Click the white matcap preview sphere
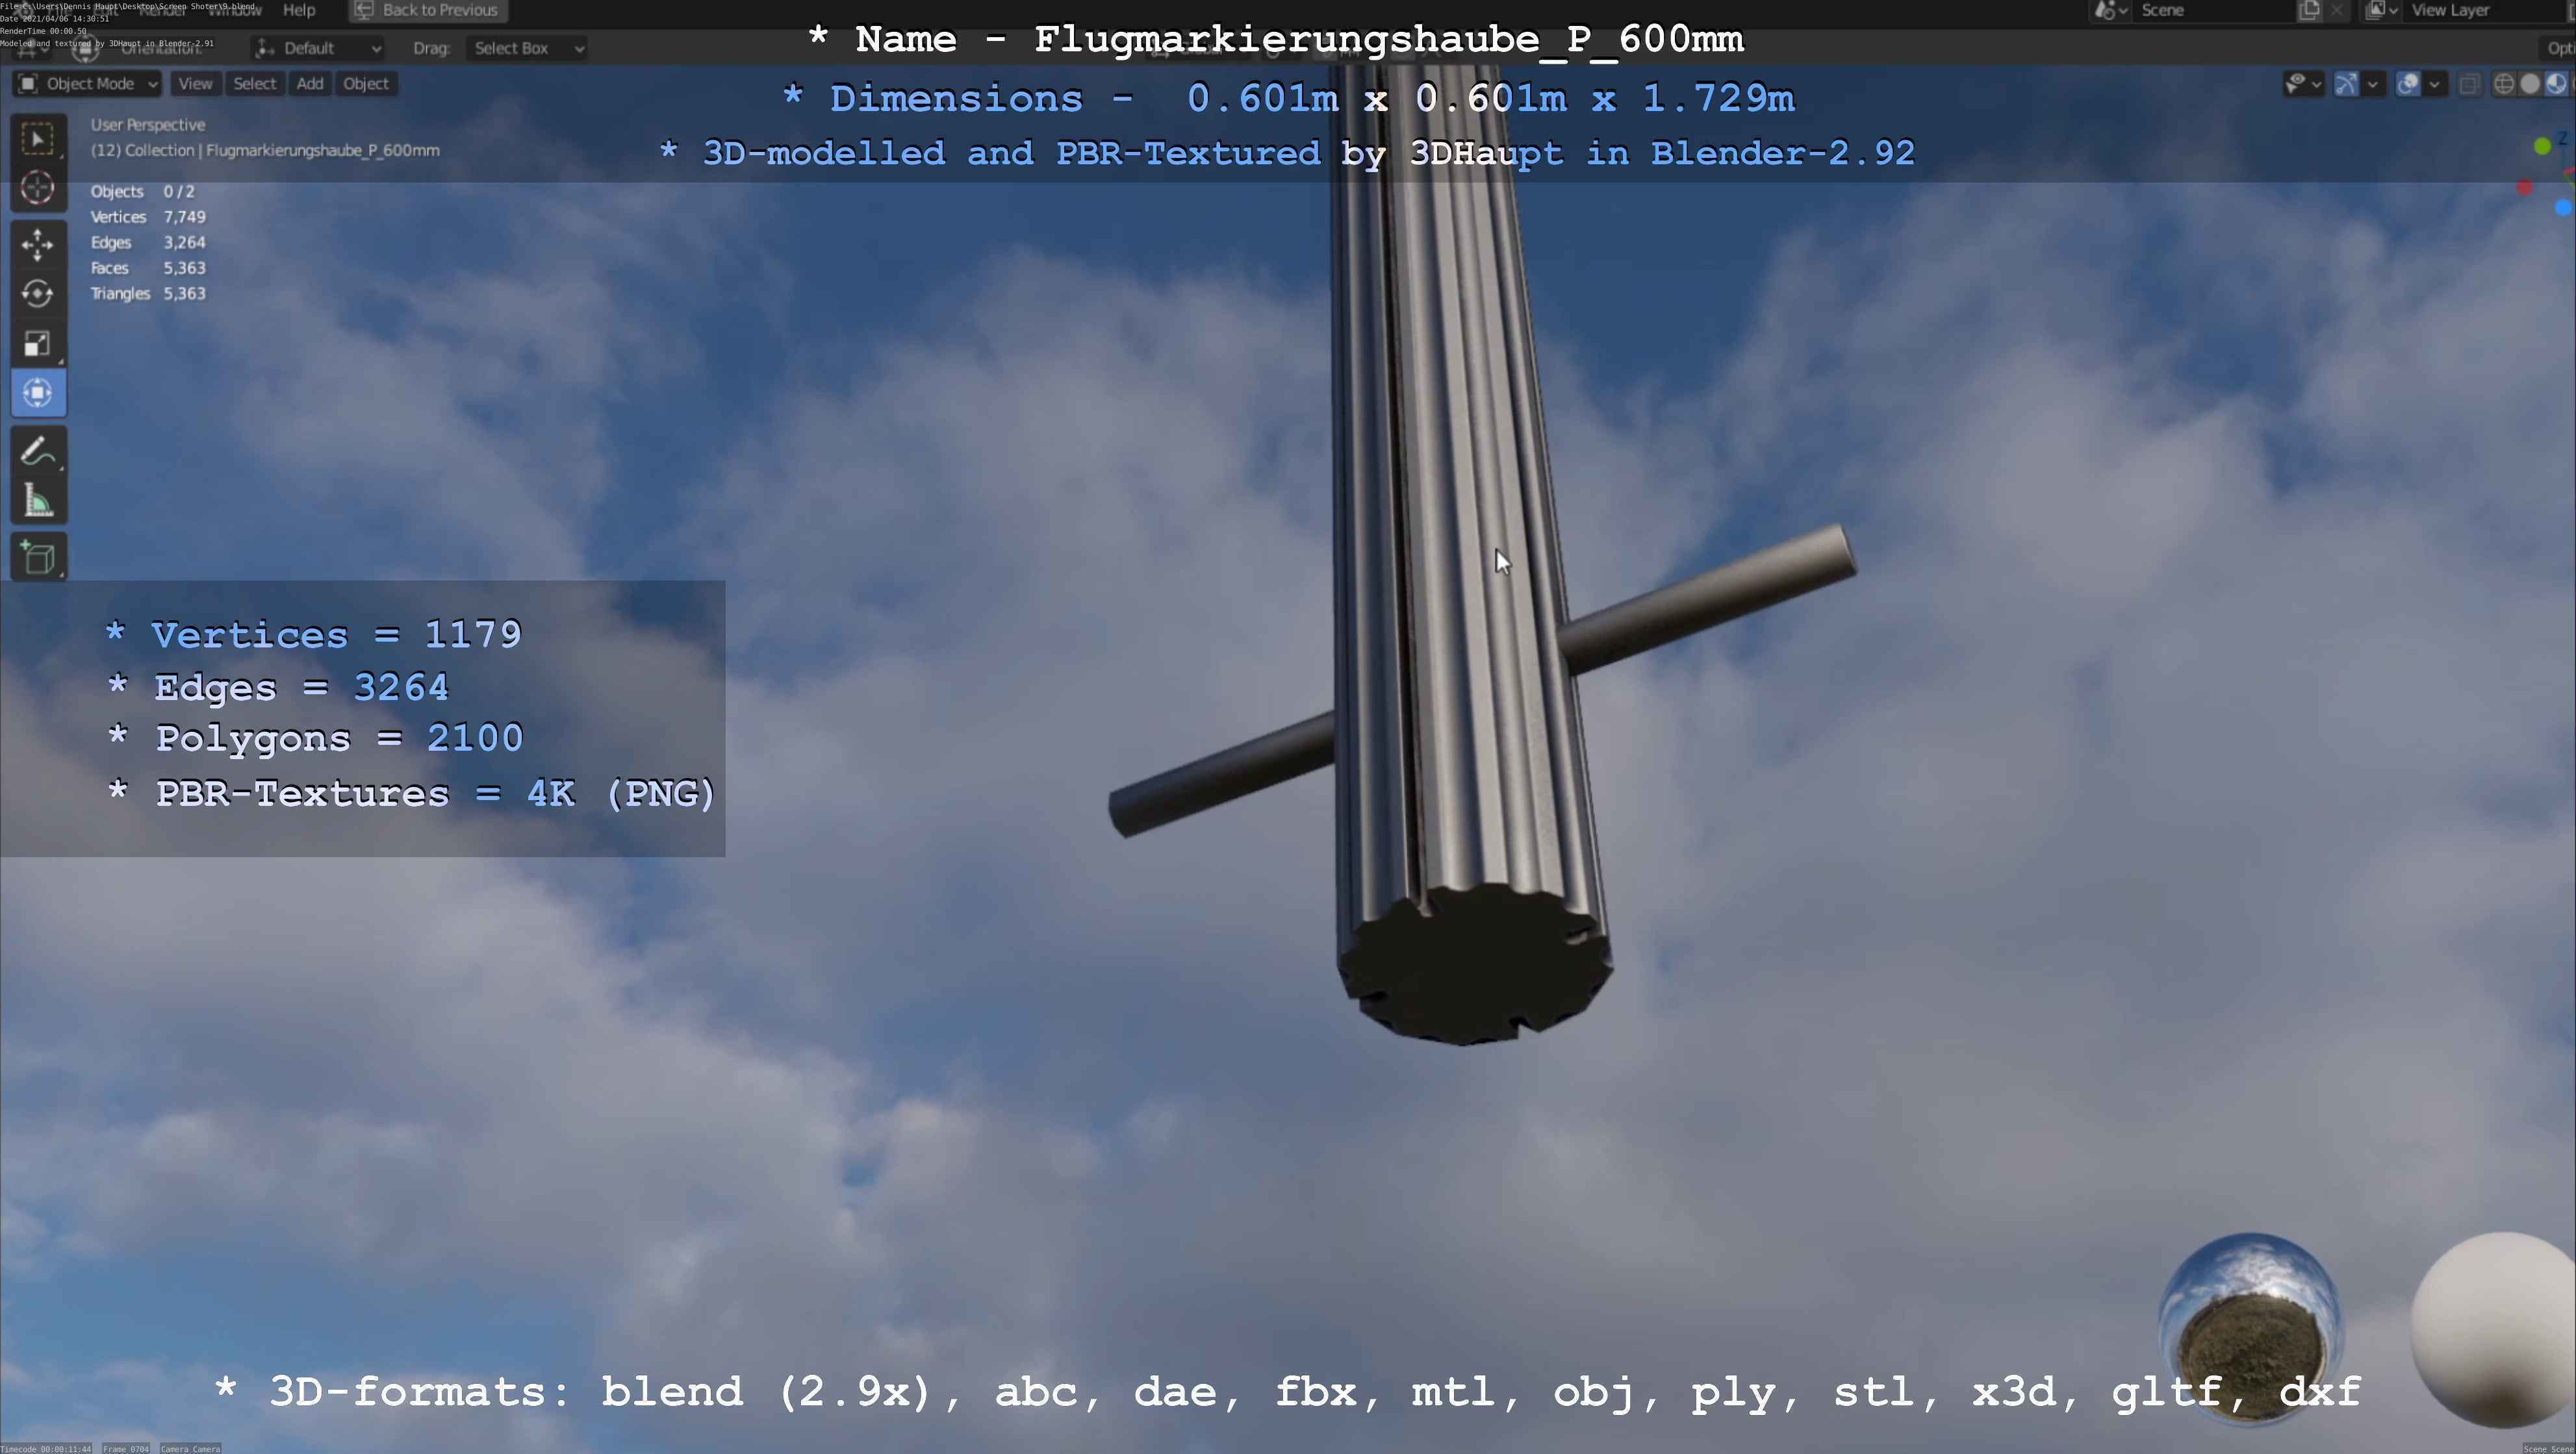This screenshot has height=1454, width=2576. pyautogui.click(x=2492, y=1329)
